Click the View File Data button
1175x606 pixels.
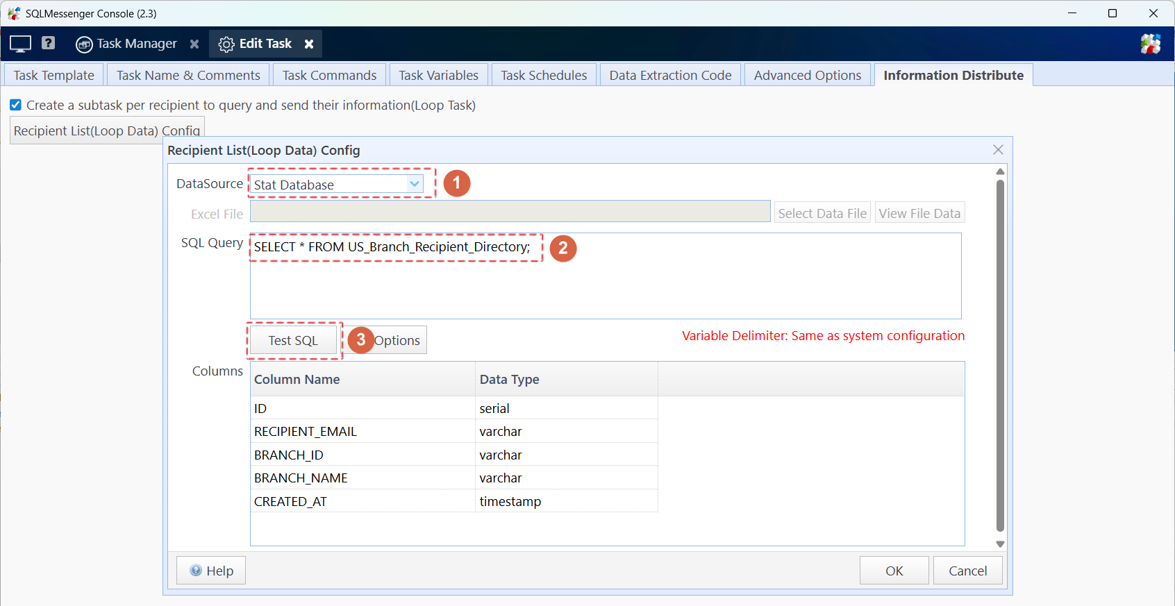tap(919, 213)
